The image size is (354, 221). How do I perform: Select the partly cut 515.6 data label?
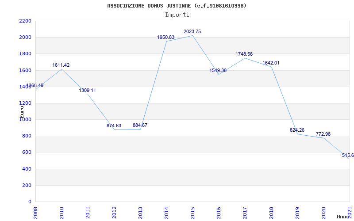[348, 156]
